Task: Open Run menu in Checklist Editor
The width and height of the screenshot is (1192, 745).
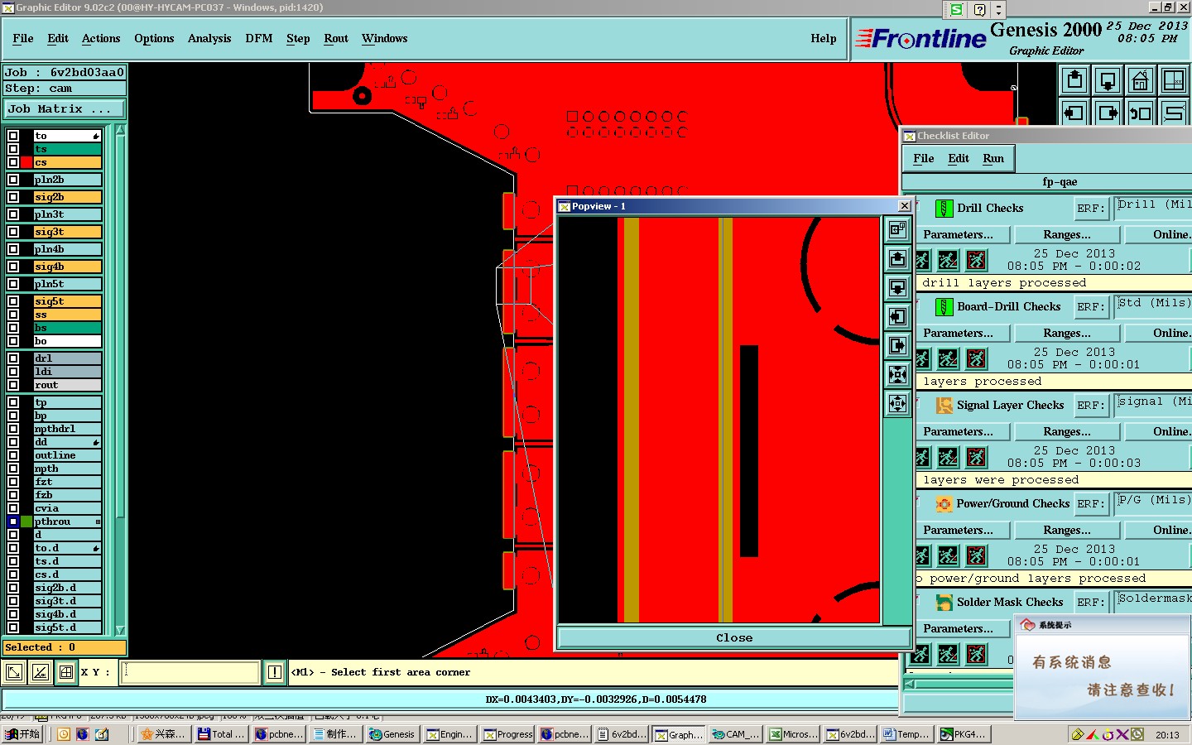Action: 993,159
